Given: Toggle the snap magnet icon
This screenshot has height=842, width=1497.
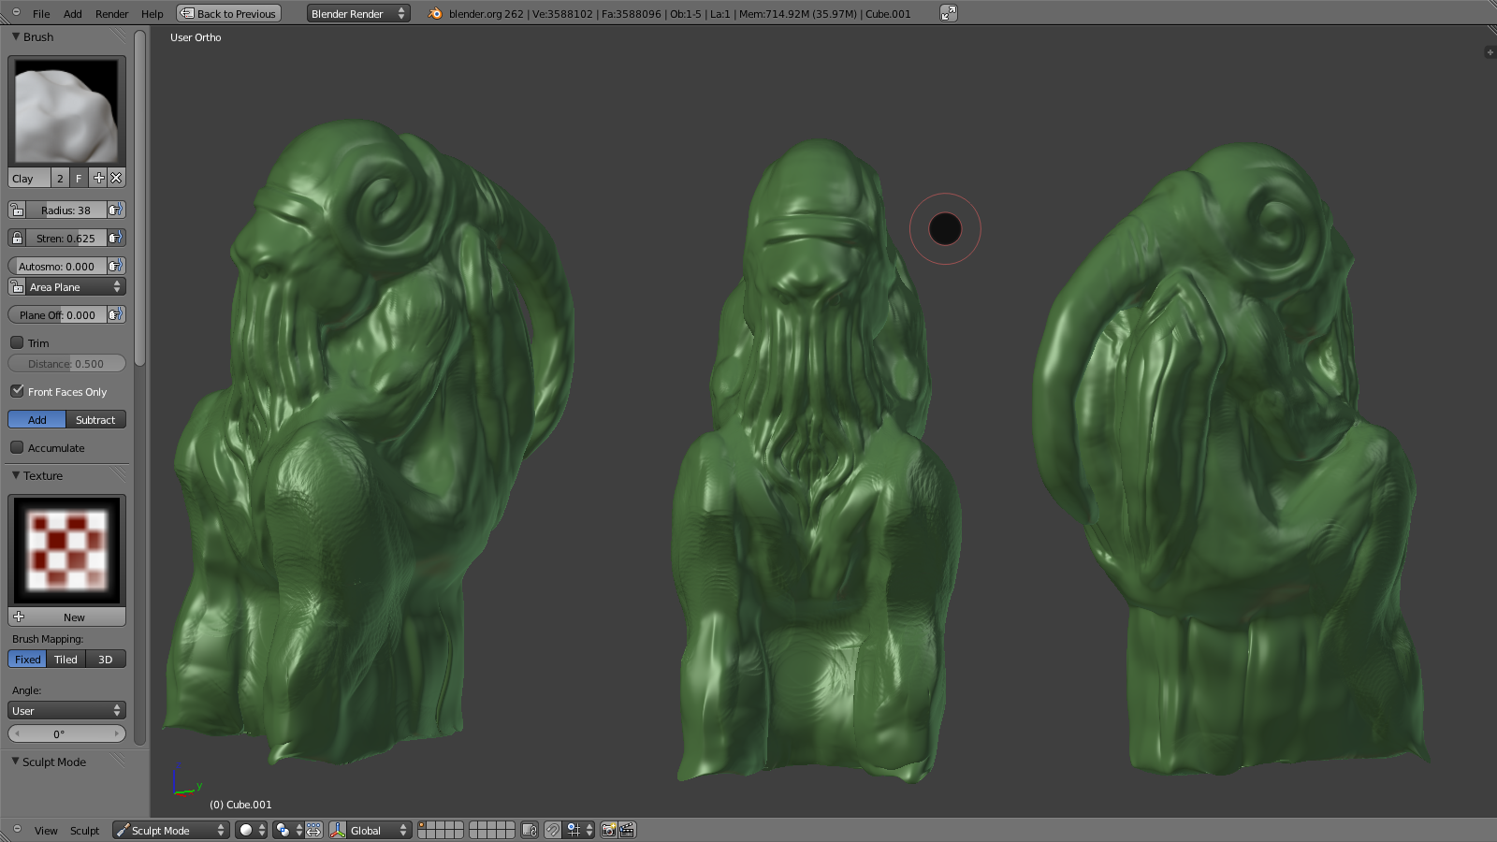Looking at the screenshot, I should tap(553, 830).
